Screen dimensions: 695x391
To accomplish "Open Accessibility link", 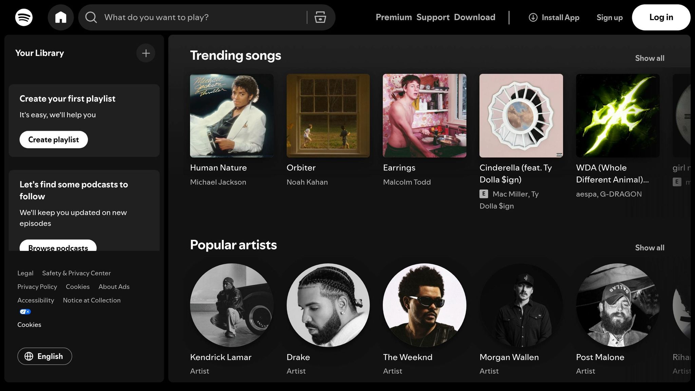I will pos(36,300).
